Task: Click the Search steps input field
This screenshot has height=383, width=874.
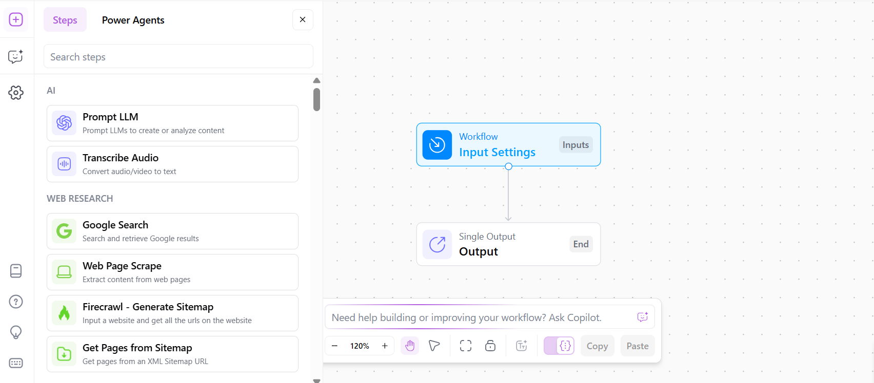Action: click(x=178, y=56)
